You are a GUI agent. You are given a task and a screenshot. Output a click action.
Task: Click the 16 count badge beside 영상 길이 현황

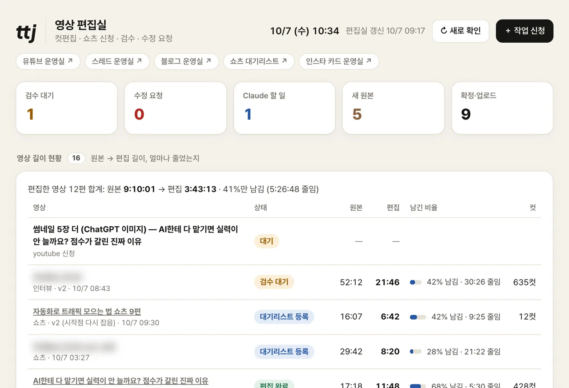pyautogui.click(x=76, y=158)
